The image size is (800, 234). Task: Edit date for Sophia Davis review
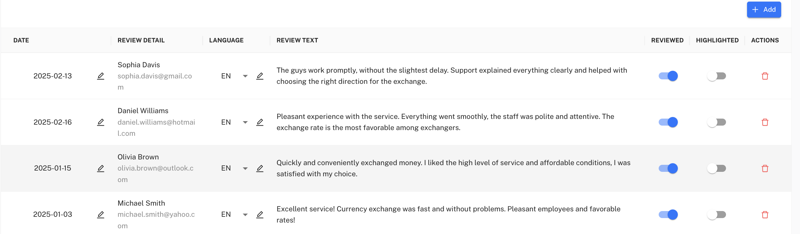coord(100,76)
